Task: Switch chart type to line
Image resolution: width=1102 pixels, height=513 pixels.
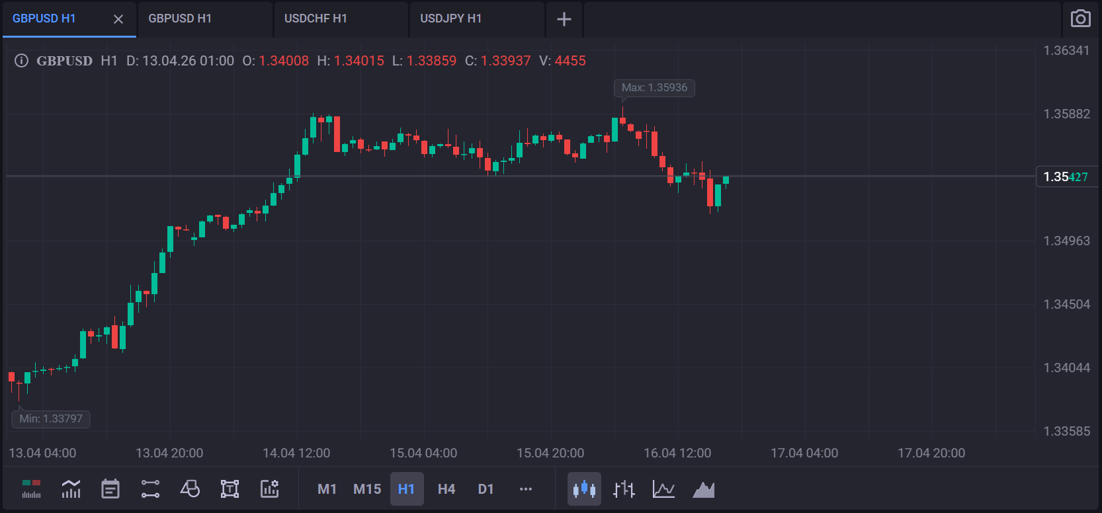Action: coord(663,489)
